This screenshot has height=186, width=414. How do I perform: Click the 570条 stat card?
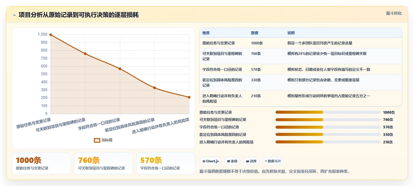pyautogui.click(x=165, y=163)
